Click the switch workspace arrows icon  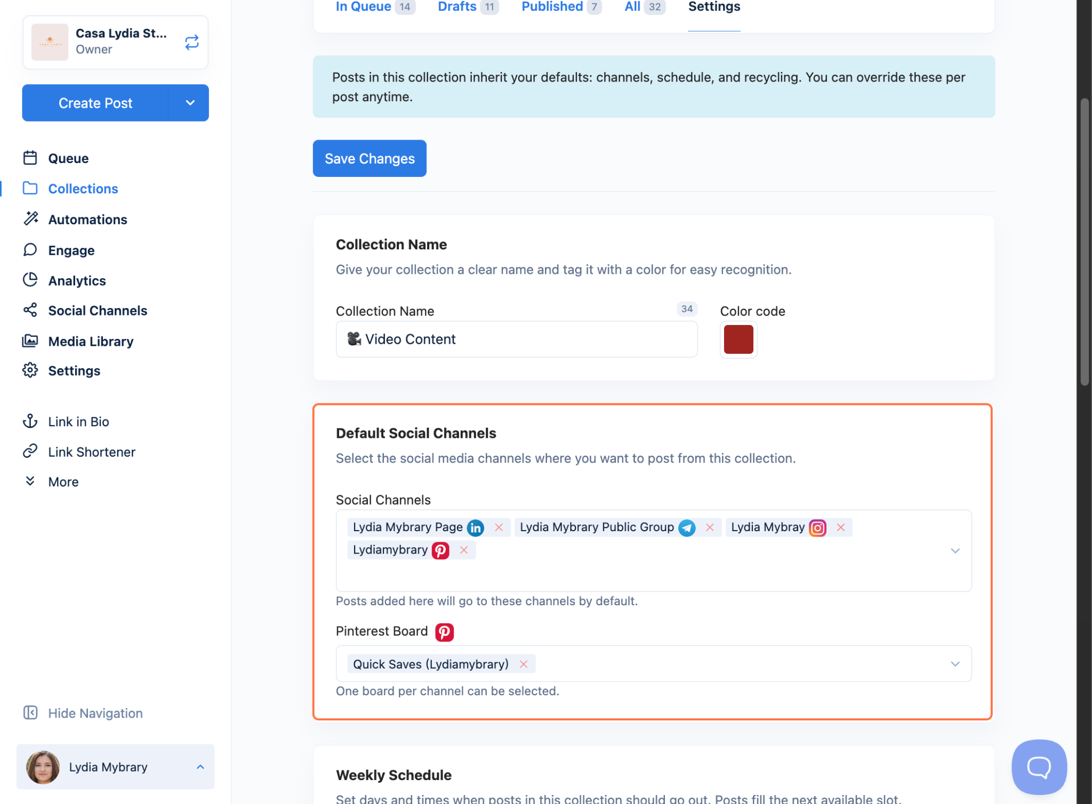tap(192, 42)
